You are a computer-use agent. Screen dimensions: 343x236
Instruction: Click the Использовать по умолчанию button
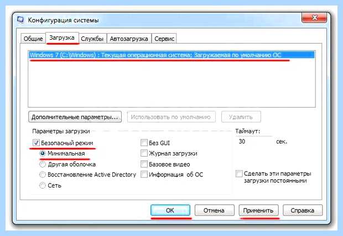[x=171, y=117]
